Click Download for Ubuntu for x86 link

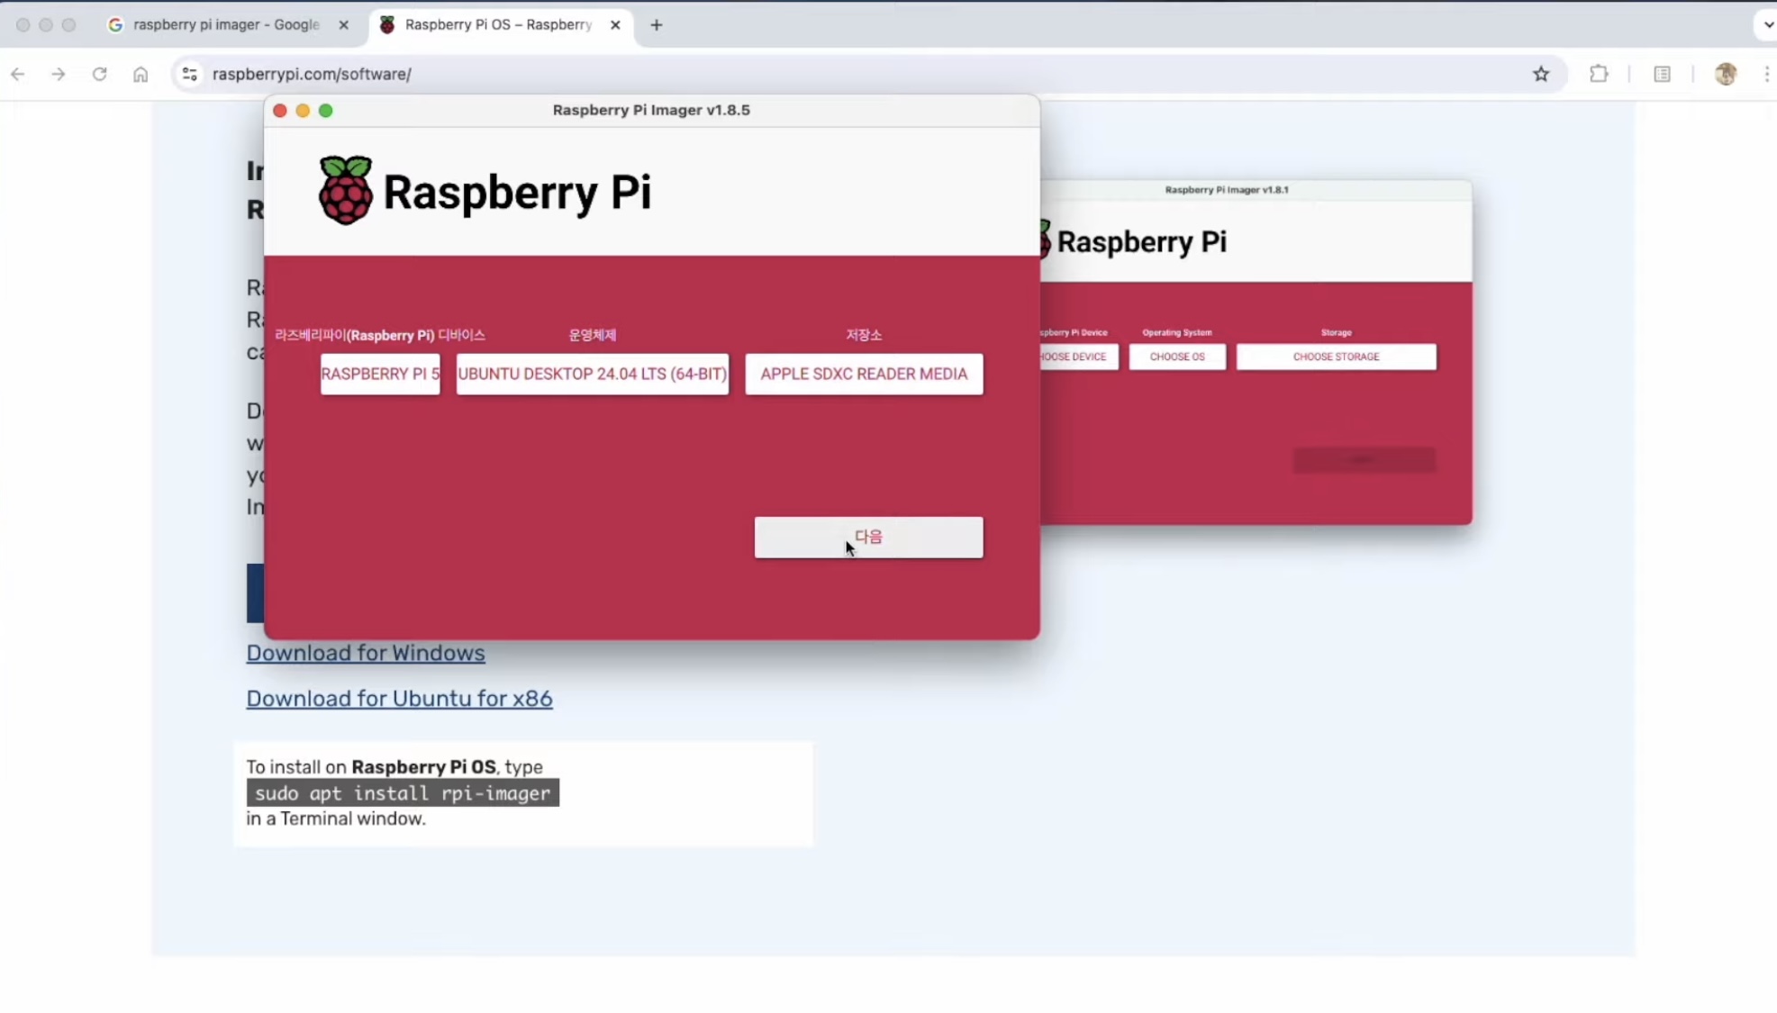(x=399, y=699)
